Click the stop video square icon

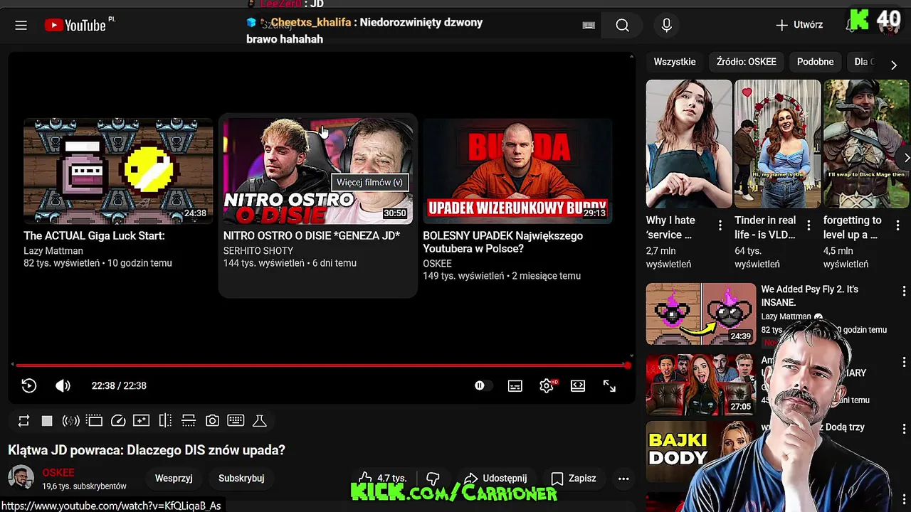click(x=47, y=421)
